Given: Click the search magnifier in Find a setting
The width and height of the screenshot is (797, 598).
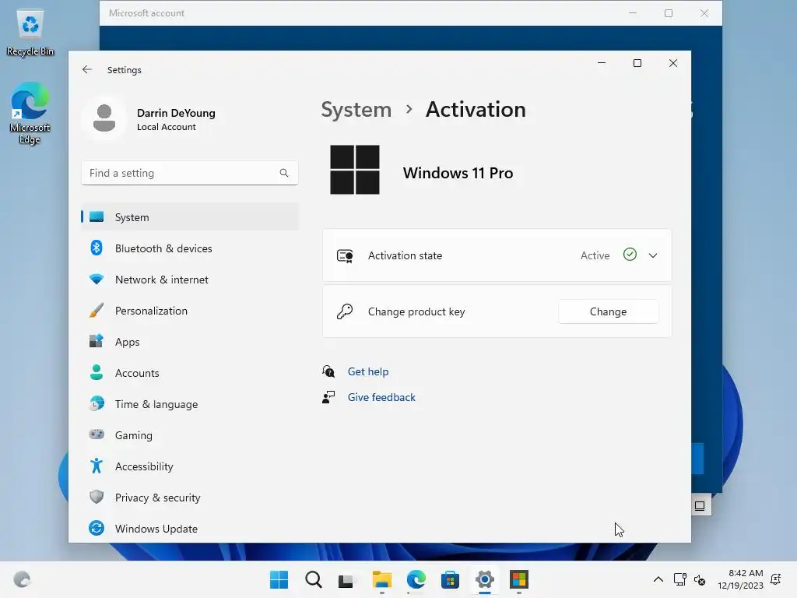Looking at the screenshot, I should (284, 173).
